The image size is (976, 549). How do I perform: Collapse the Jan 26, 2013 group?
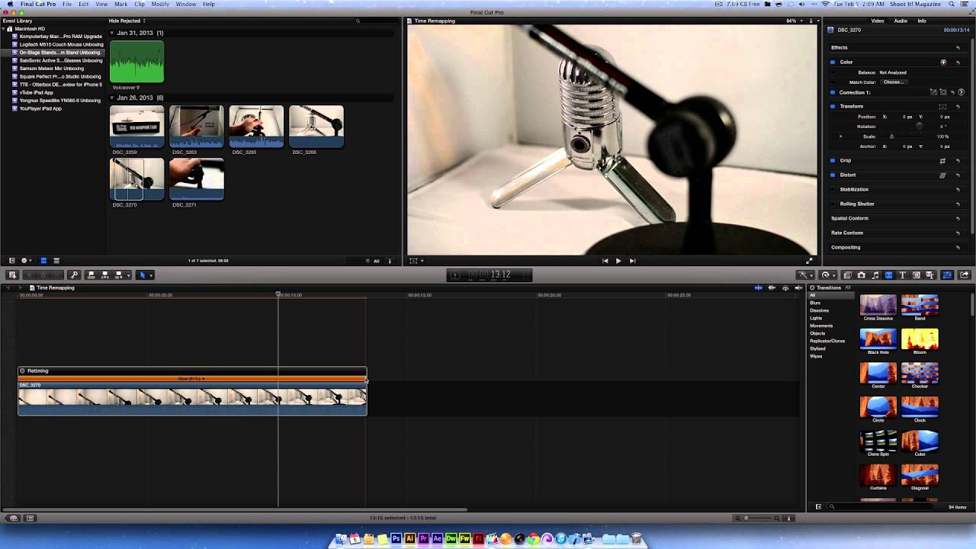click(112, 98)
